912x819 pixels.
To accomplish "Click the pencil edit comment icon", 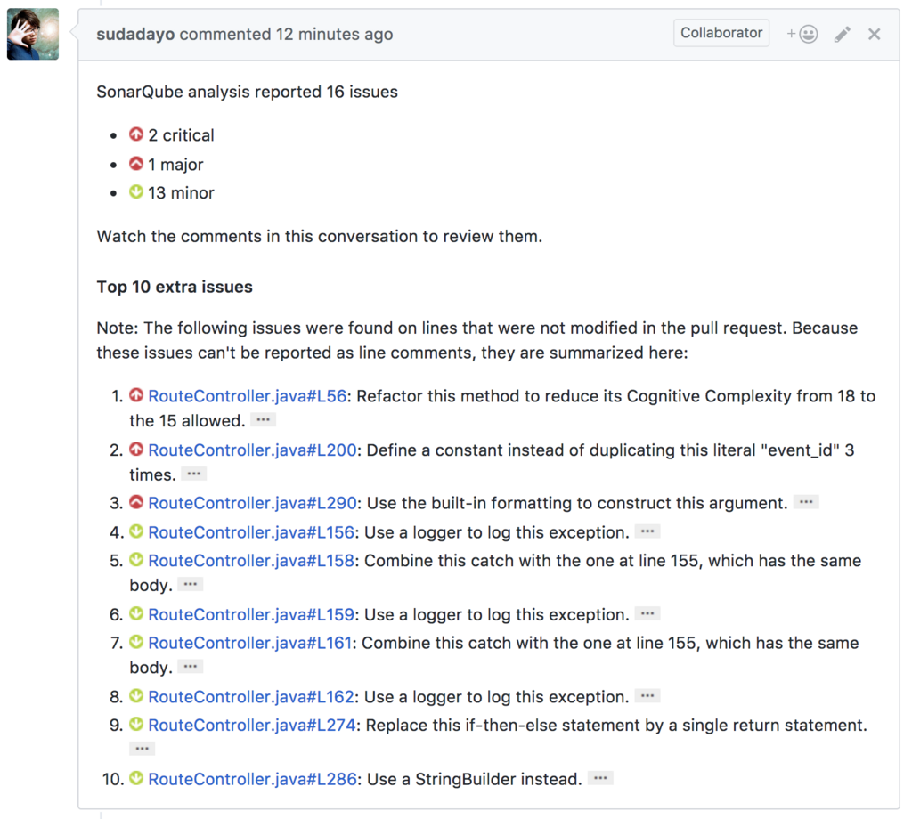I will pyautogui.click(x=842, y=34).
